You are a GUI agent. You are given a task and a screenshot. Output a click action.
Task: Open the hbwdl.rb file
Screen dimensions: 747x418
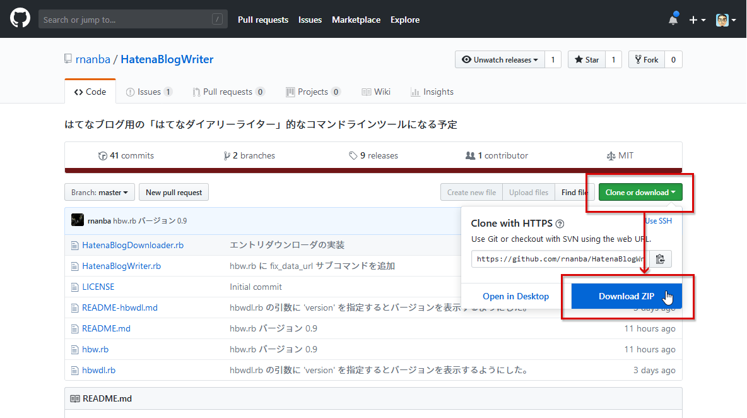pos(98,371)
